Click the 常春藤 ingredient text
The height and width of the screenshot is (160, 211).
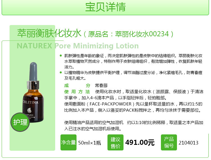(101, 85)
